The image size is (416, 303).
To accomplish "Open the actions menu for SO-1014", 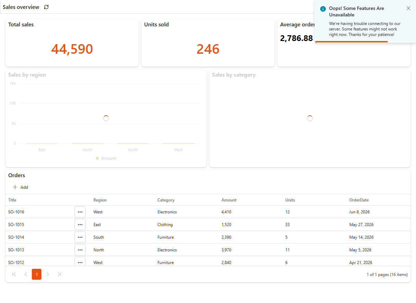I will click(80, 237).
